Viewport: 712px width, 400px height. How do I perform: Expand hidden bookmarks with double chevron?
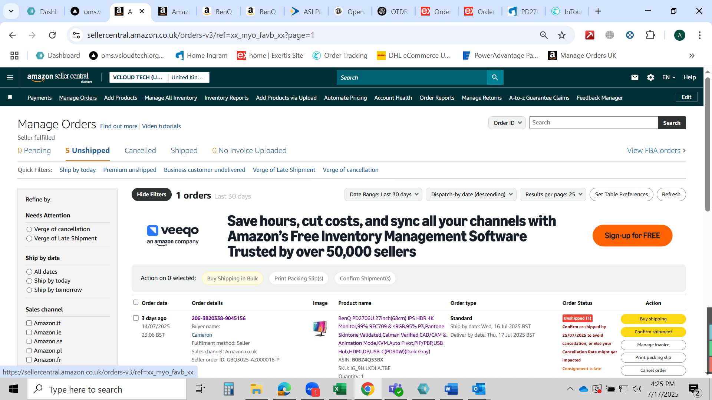[x=692, y=56]
